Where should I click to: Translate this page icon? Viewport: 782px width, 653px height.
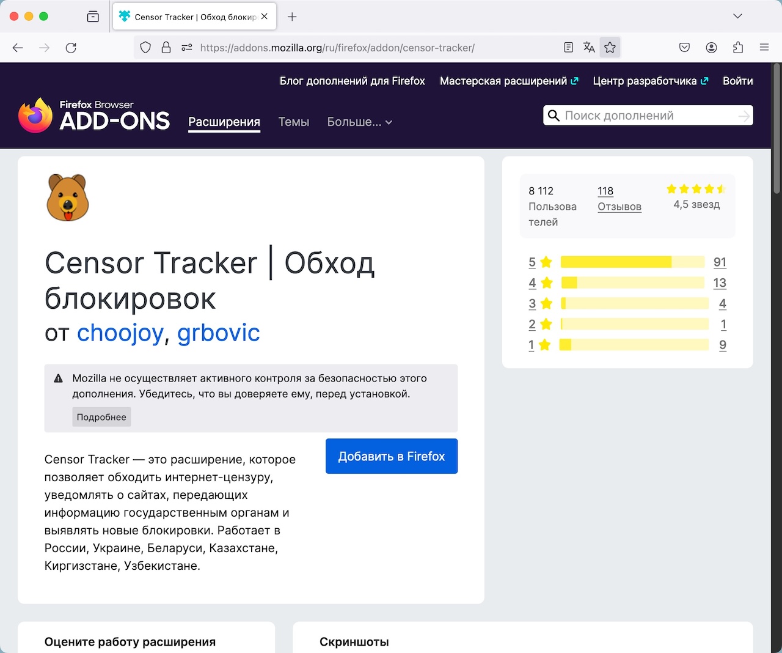click(x=589, y=47)
